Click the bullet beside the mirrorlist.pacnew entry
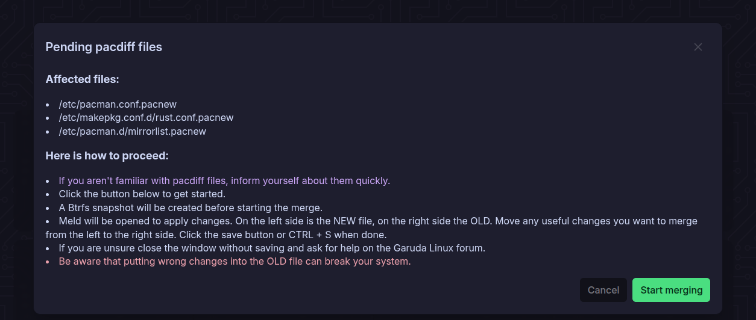Image resolution: width=756 pixels, height=320 pixels. pos(48,132)
